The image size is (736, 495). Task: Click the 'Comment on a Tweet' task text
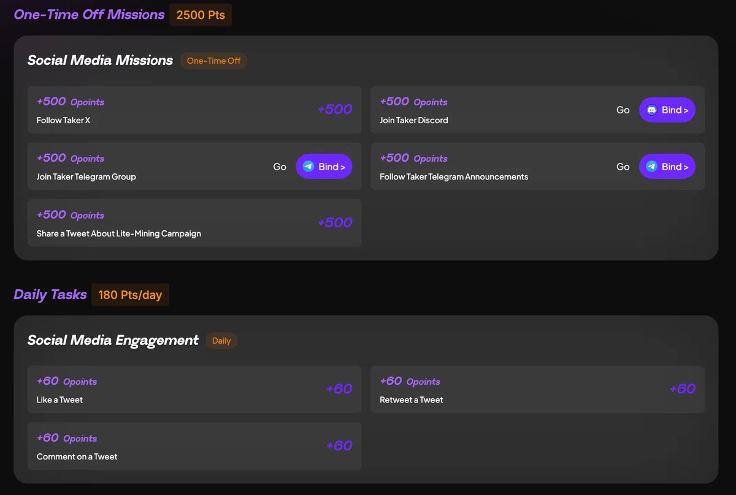pyautogui.click(x=77, y=457)
